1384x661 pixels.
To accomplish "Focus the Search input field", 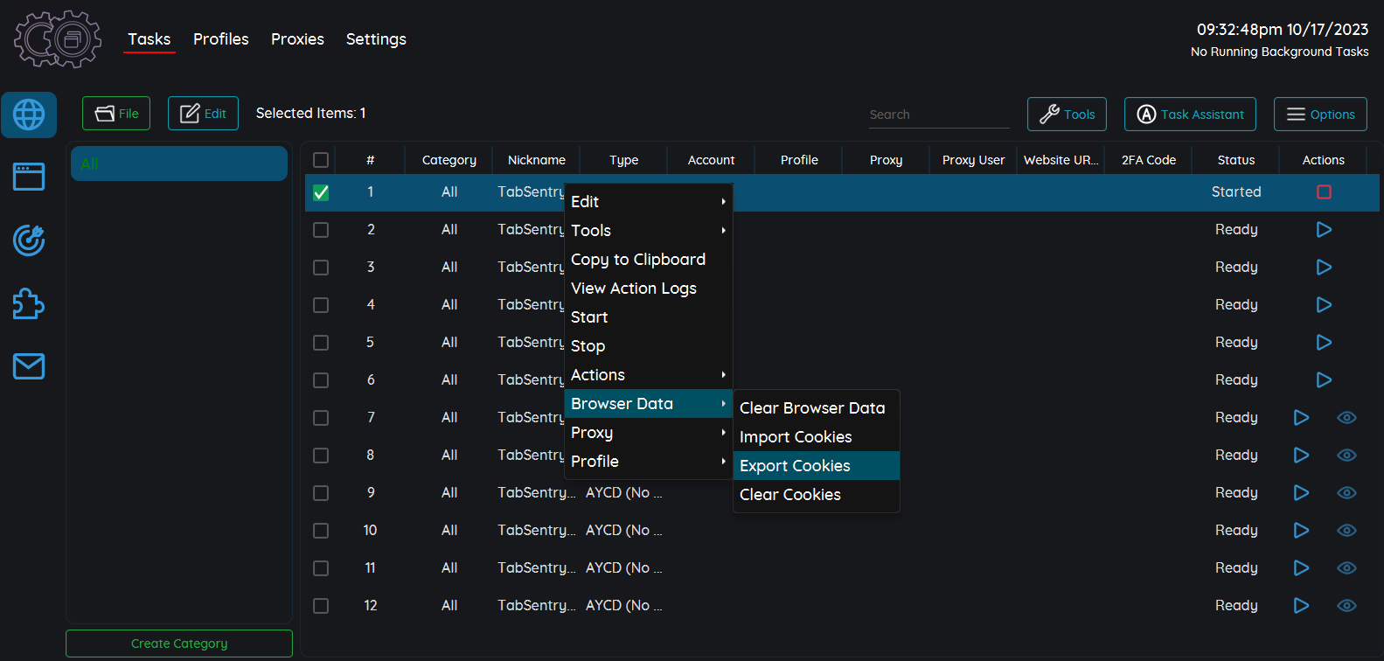I will pyautogui.click(x=939, y=115).
